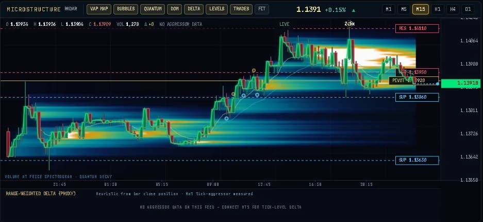Click the 20:15 time axis label
The width and height of the screenshot is (483, 222).
(367, 184)
